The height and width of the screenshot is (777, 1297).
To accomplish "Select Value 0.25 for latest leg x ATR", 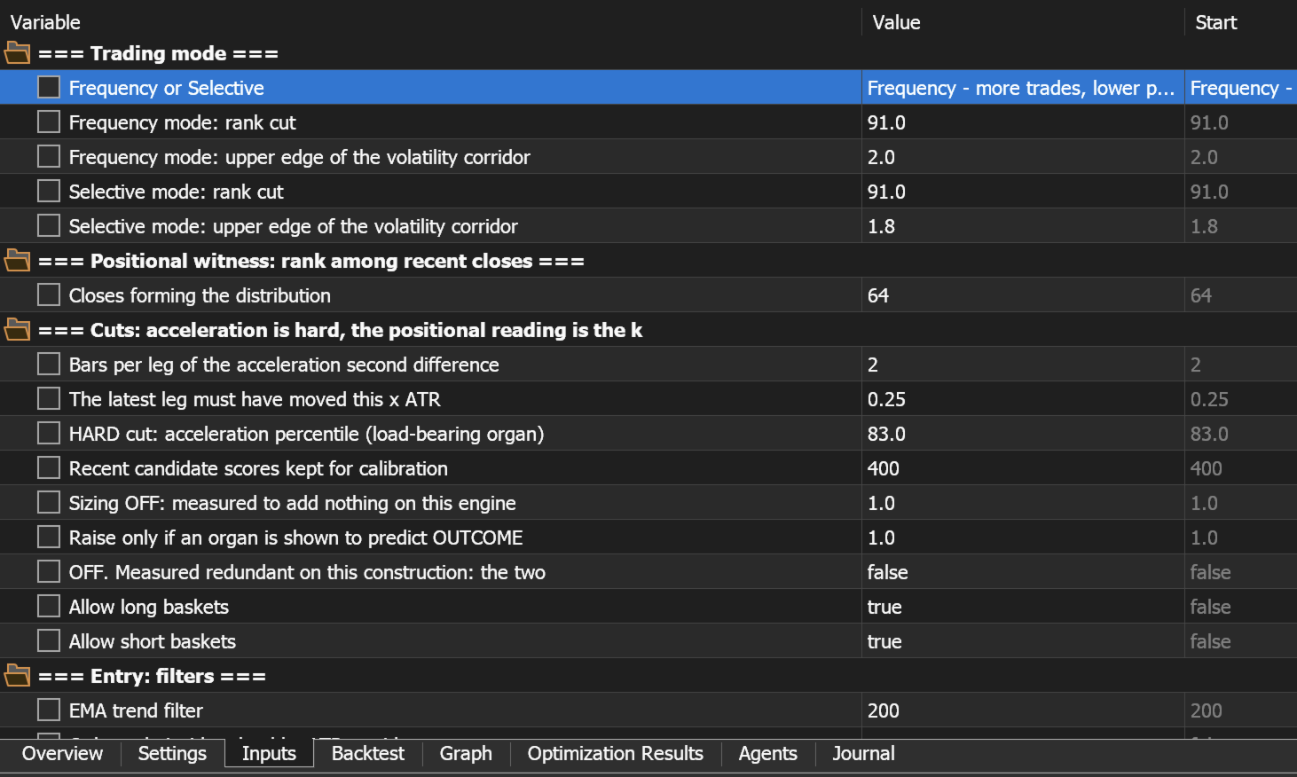I will pos(1023,399).
